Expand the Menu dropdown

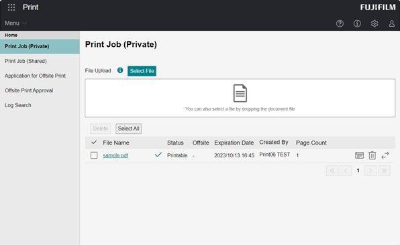tap(15, 23)
